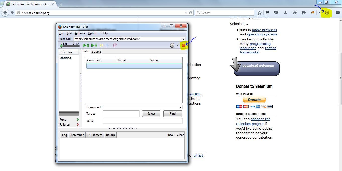342x171 pixels.
Task: Click the bookmark star icon
Action: [x=260, y=13]
